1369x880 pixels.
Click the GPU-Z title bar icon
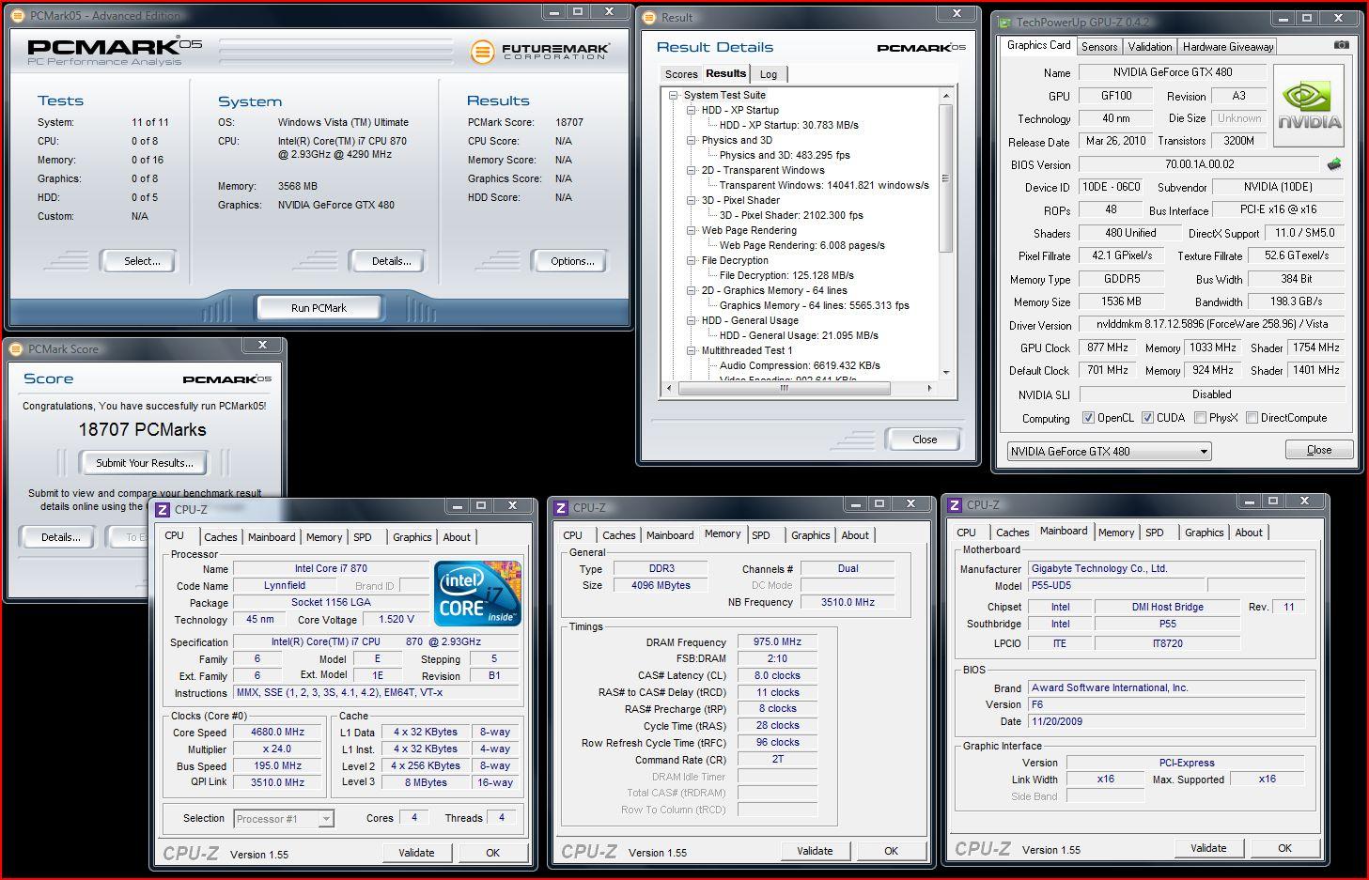[1004, 22]
